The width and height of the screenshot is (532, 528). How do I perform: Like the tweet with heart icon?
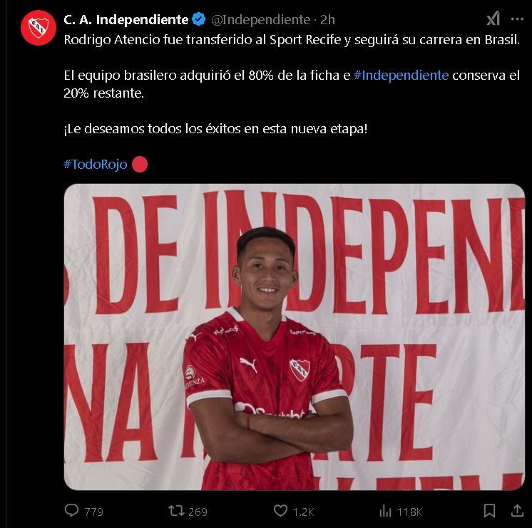tap(280, 510)
